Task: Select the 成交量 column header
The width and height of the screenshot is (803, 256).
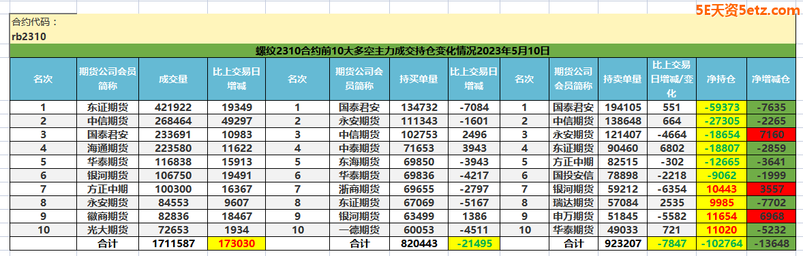Action: point(172,80)
